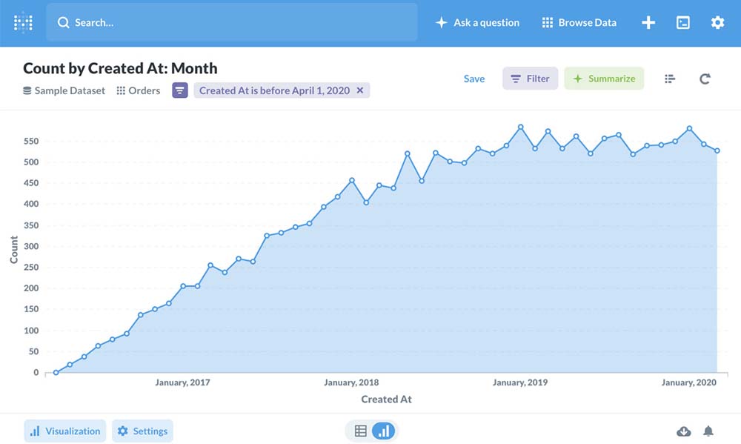Refresh the question results
Viewport: 741px width, 444px height.
pyautogui.click(x=705, y=79)
